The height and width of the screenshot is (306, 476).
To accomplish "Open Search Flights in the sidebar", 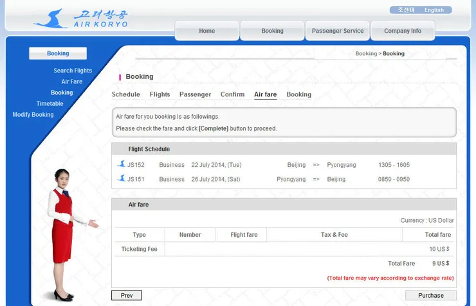I will coord(73,71).
